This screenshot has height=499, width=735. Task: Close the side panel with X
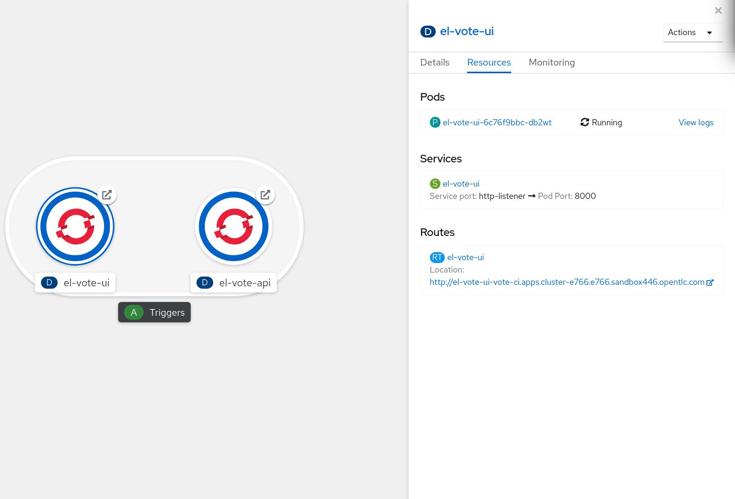click(x=718, y=10)
